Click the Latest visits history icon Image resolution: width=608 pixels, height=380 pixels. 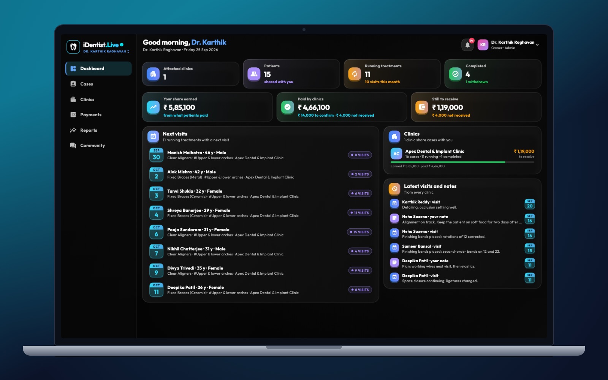coord(394,189)
